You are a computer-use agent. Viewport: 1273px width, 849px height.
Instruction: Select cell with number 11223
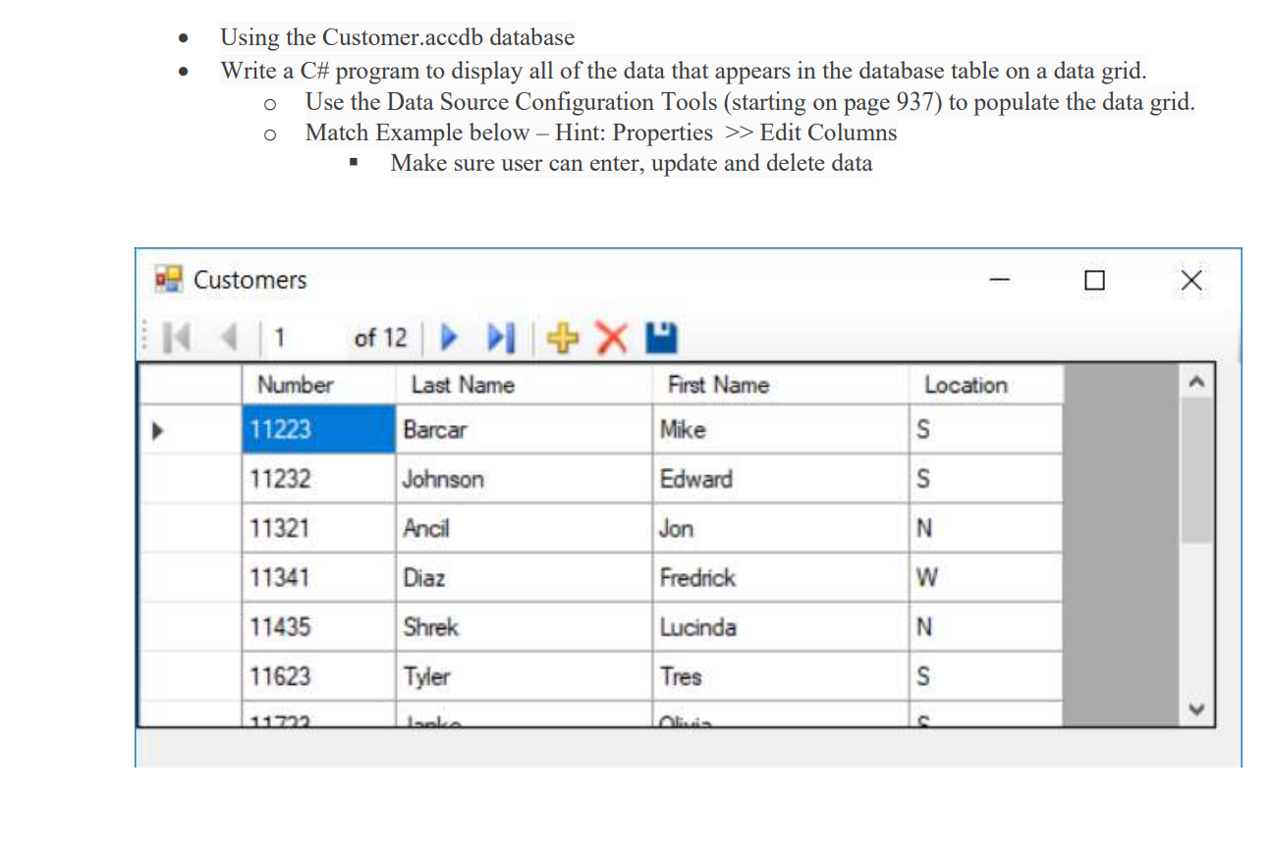pos(318,429)
